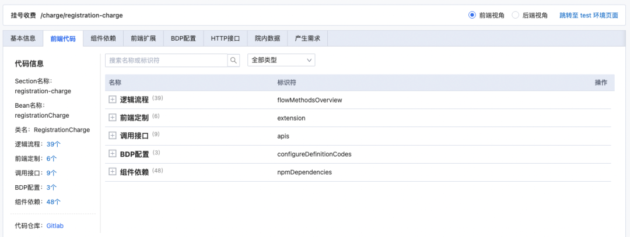This screenshot has height=237, width=630.
Task: Focus the 搜索名称或标识符 search field
Action: pyautogui.click(x=166, y=60)
